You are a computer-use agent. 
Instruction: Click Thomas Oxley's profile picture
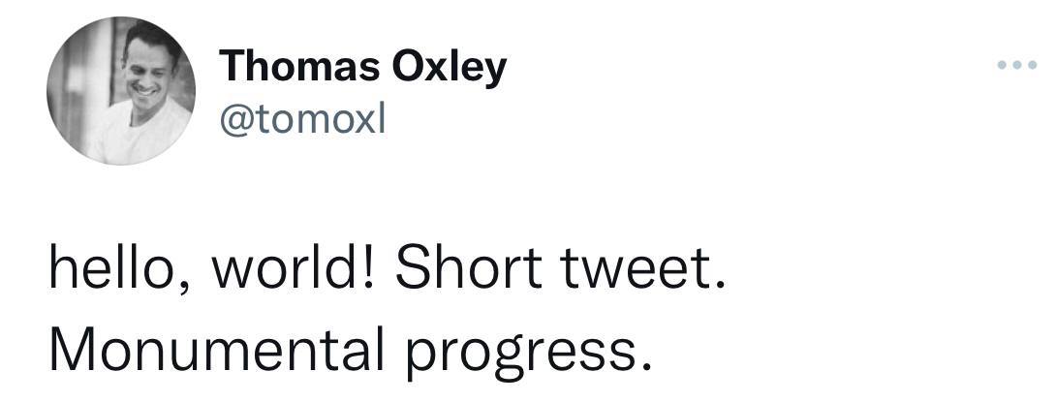pos(121,91)
